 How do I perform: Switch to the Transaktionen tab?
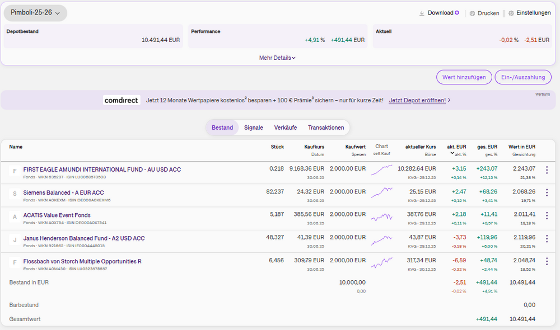click(x=326, y=128)
